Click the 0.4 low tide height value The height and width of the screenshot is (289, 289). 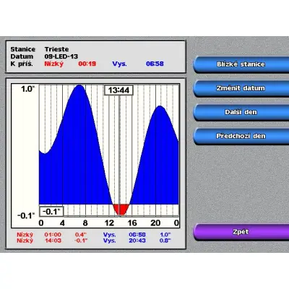point(81,235)
